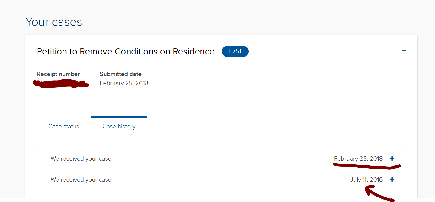Click the Receipt number label
The image size is (435, 202).
(x=58, y=74)
